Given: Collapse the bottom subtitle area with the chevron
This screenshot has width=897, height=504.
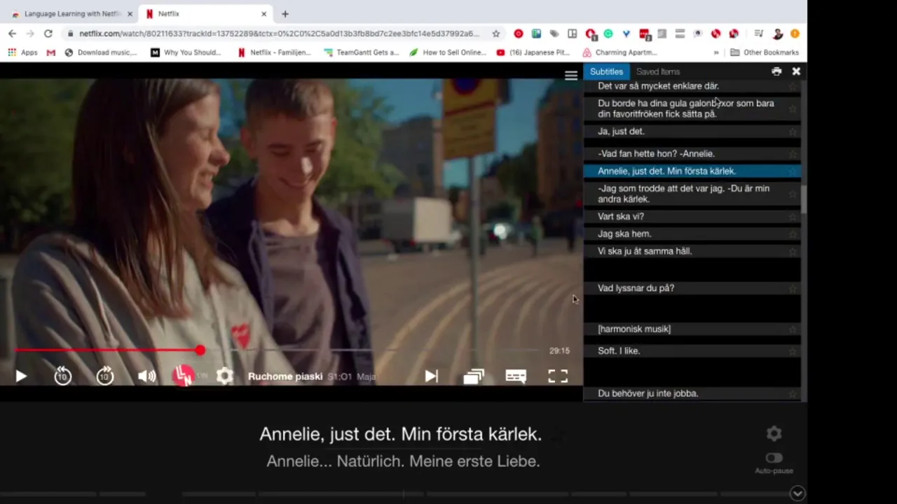Looking at the screenshot, I should (x=797, y=493).
